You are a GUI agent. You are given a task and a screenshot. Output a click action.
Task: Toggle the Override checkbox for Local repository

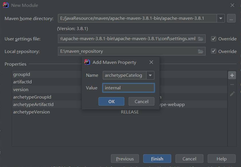pyautogui.click(x=213, y=51)
